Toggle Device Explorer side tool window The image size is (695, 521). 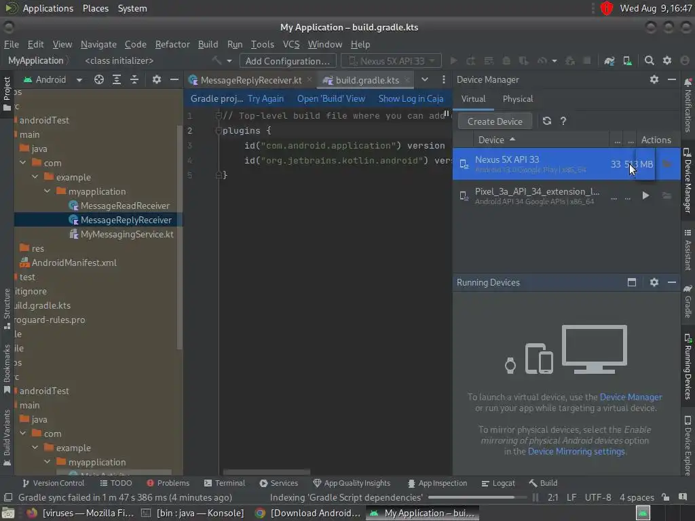(x=688, y=445)
